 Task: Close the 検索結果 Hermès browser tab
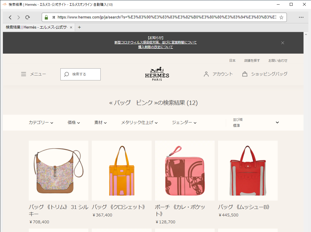[71, 27]
